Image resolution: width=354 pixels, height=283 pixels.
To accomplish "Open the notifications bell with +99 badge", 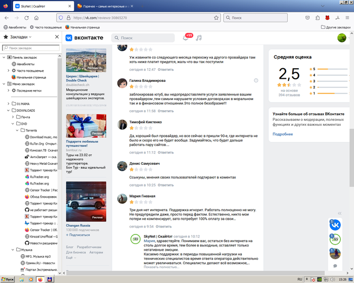I will 186,38.
